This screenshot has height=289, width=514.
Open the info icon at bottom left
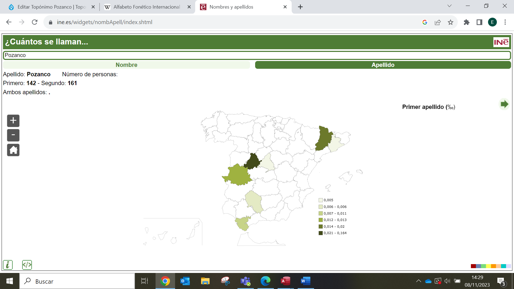point(8,265)
